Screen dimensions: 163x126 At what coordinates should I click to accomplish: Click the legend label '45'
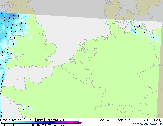(x=74, y=125)
